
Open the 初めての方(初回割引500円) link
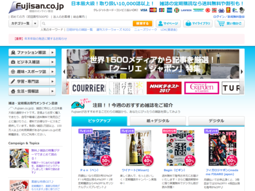click(x=29, y=17)
